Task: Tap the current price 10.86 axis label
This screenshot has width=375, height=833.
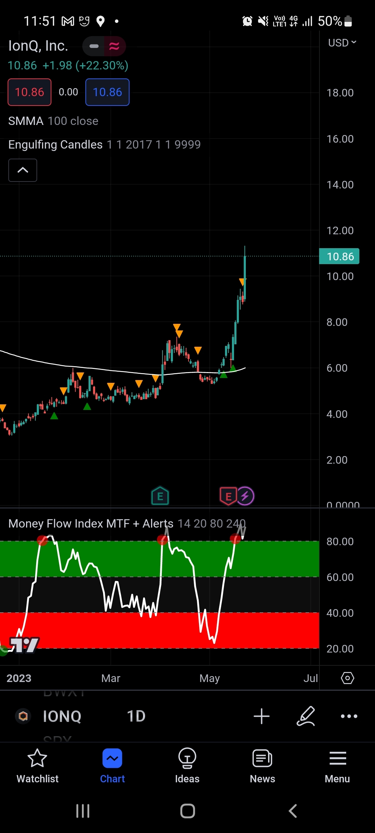Action: 339,256
